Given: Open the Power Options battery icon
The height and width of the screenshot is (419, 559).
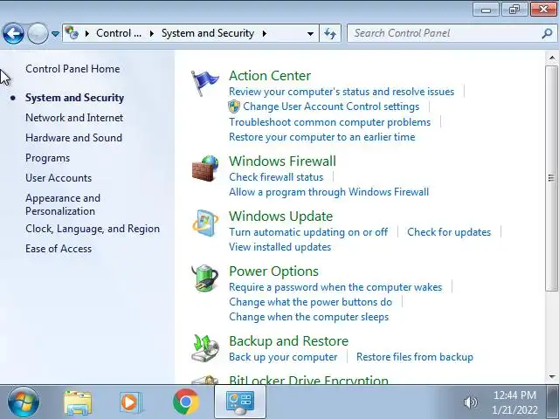Looking at the screenshot, I should point(204,278).
